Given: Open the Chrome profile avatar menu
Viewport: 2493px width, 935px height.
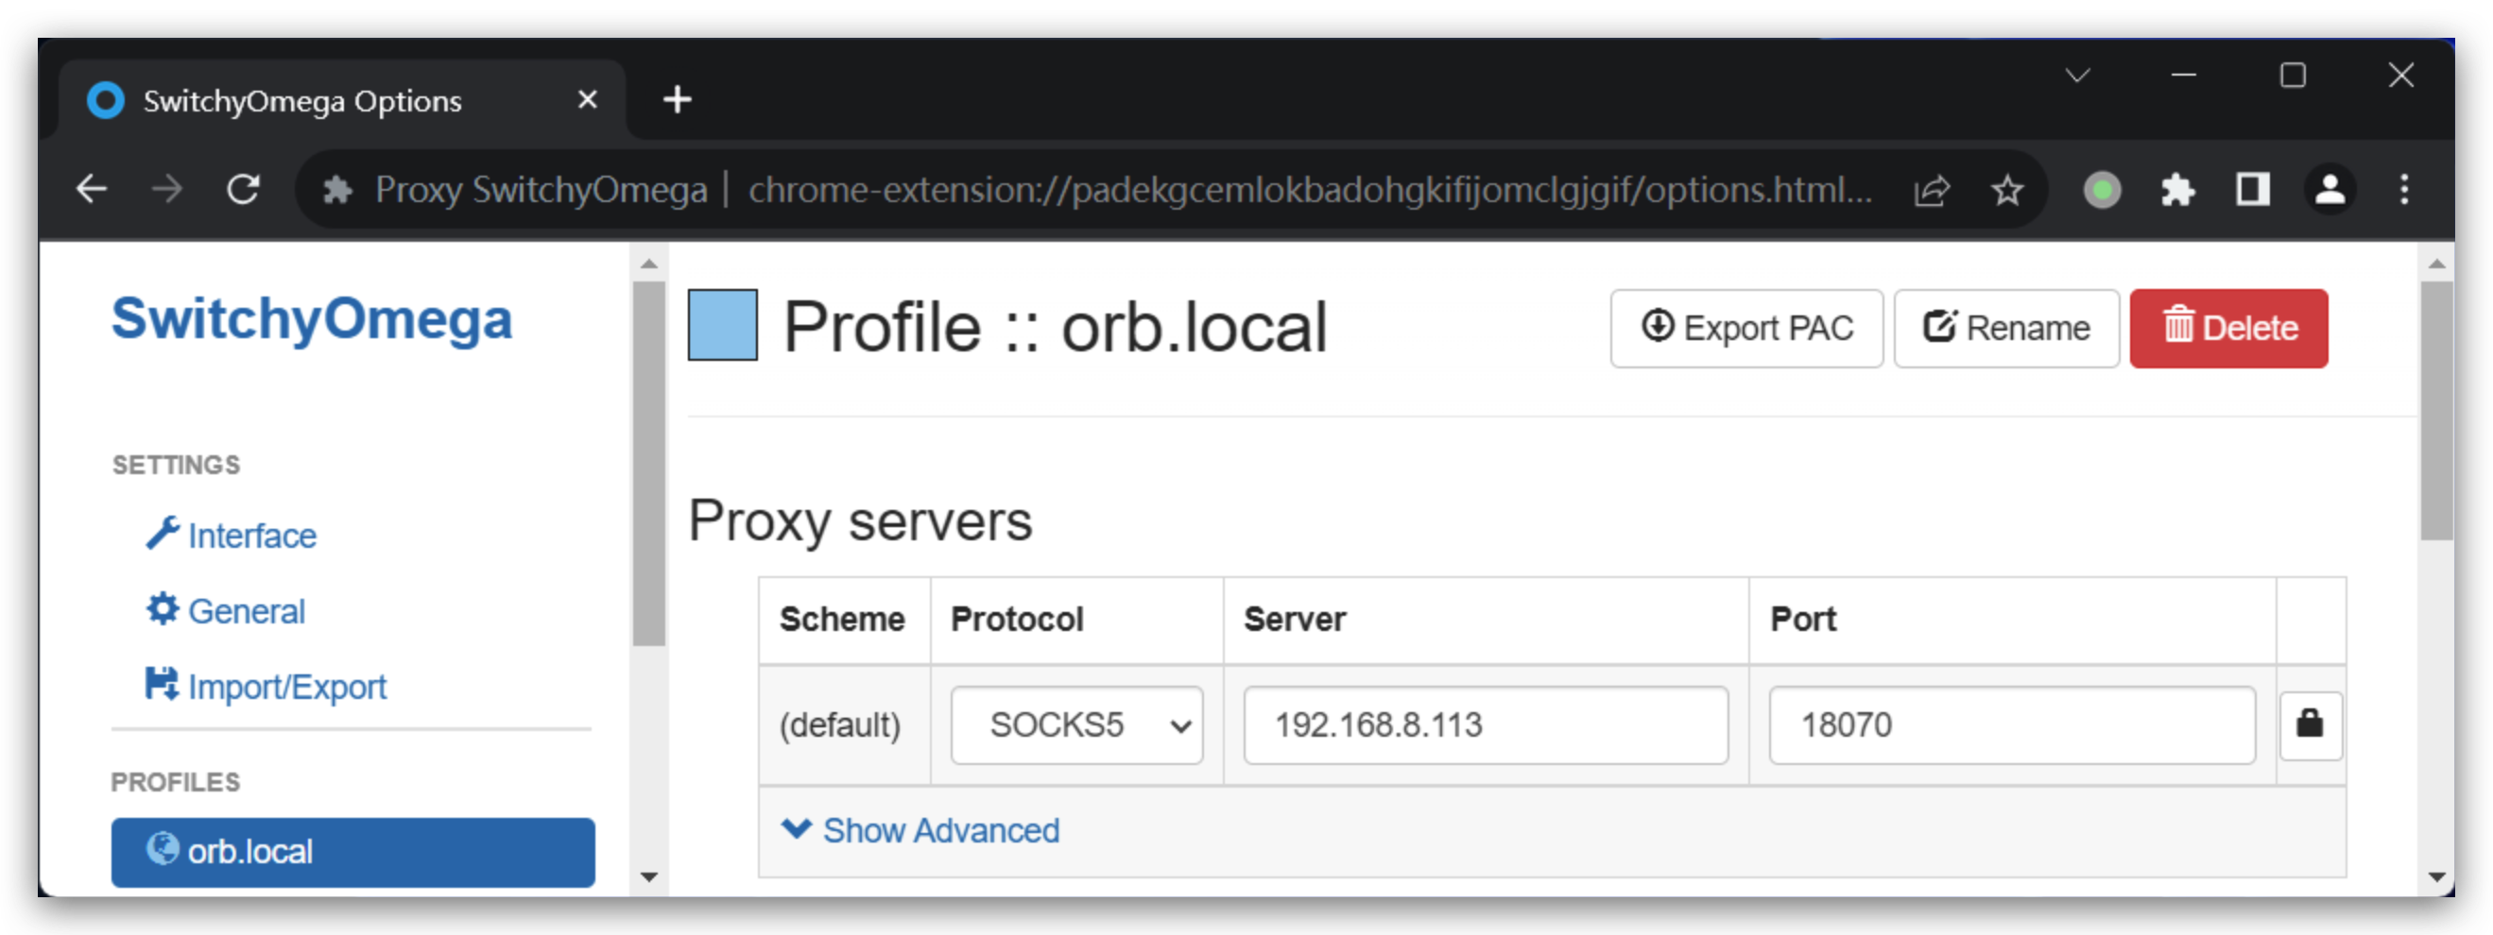Looking at the screenshot, I should coord(2330,190).
